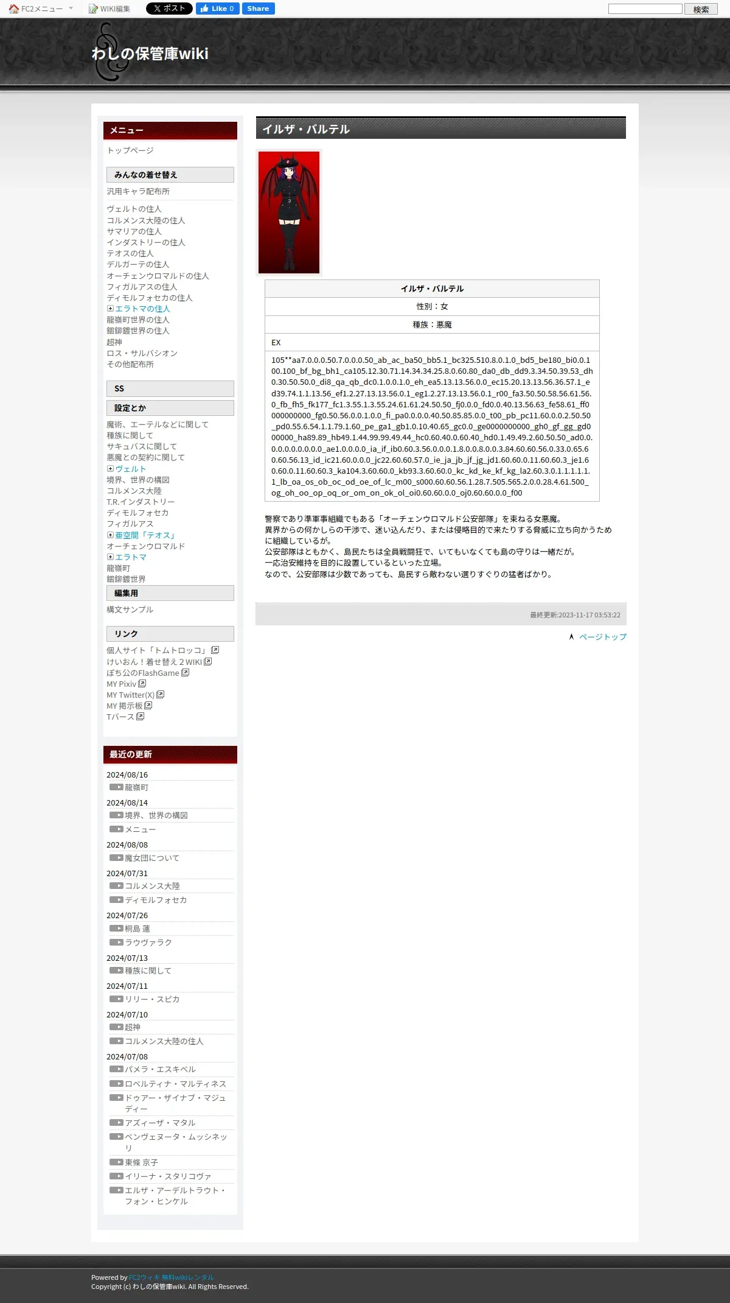
Task: Click external-link icon beside MY 掲示板
Action: point(148,706)
